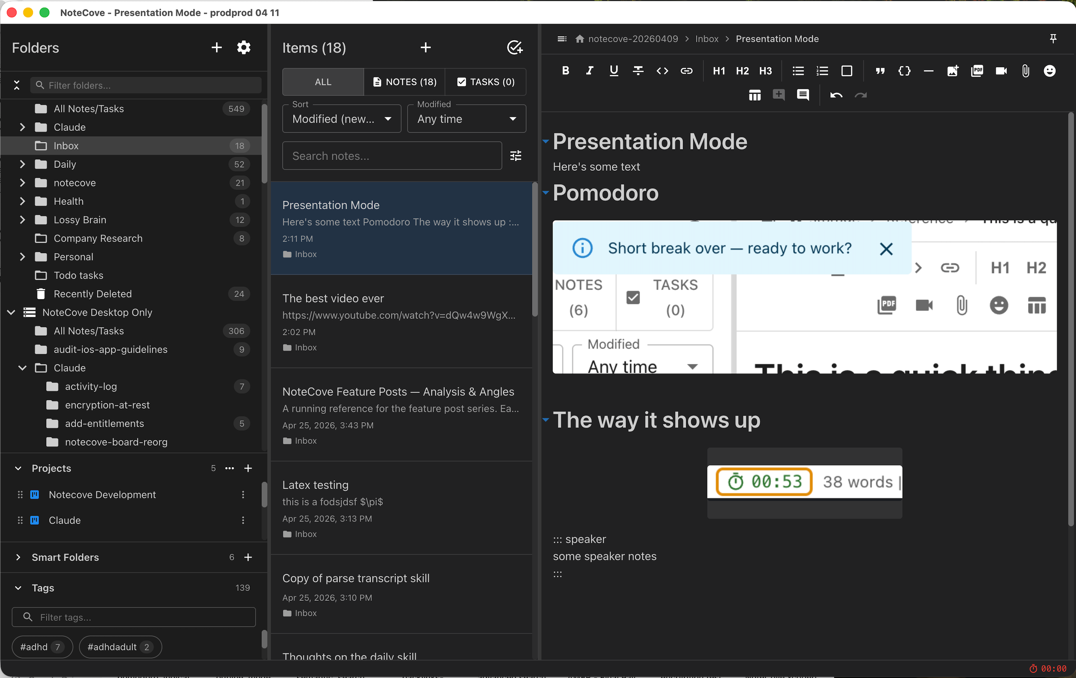Screen dimensions: 1076x678
Task: Apply Heading 3 style
Action: [765, 71]
